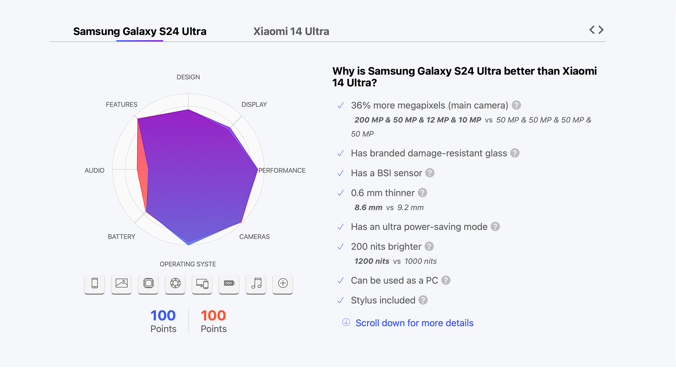This screenshot has height=377, width=676.
Task: Show info on ultra power-saving mode
Action: (x=495, y=227)
